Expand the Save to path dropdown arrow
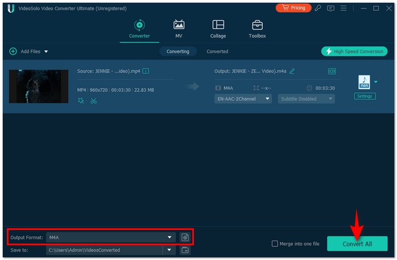 169,250
